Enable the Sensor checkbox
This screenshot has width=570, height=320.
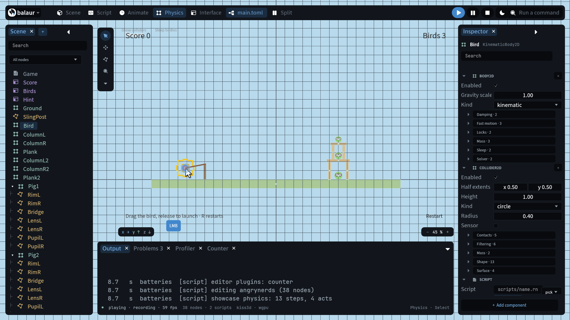(496, 225)
